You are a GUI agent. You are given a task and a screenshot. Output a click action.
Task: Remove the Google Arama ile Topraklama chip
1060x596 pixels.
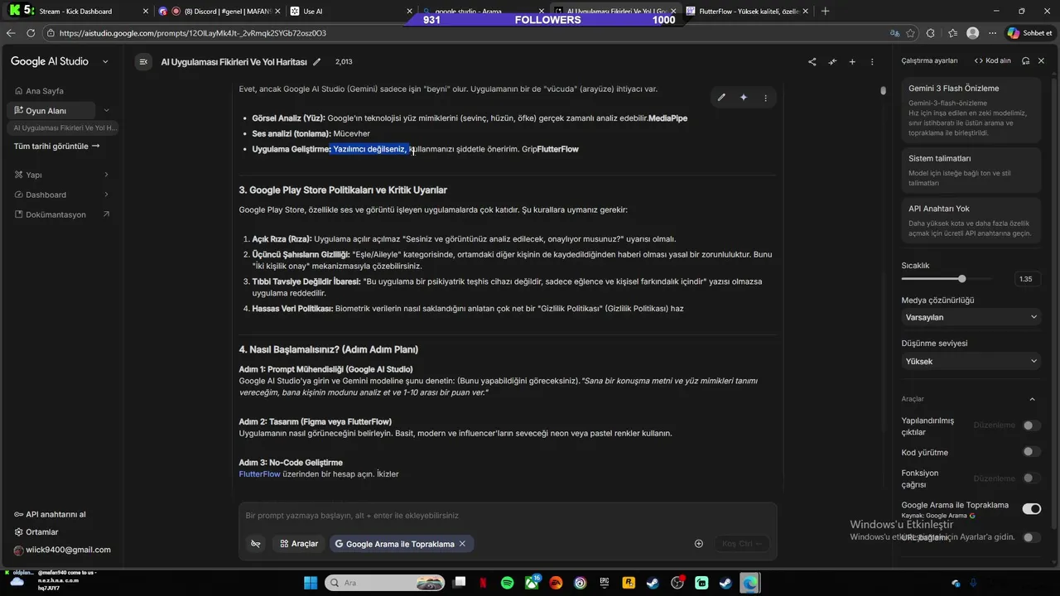pyautogui.click(x=462, y=544)
